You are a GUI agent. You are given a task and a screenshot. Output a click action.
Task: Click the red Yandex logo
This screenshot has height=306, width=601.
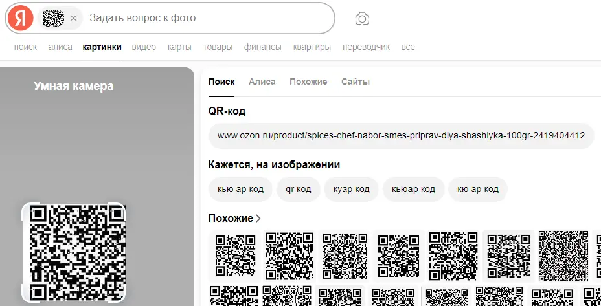coord(20,18)
